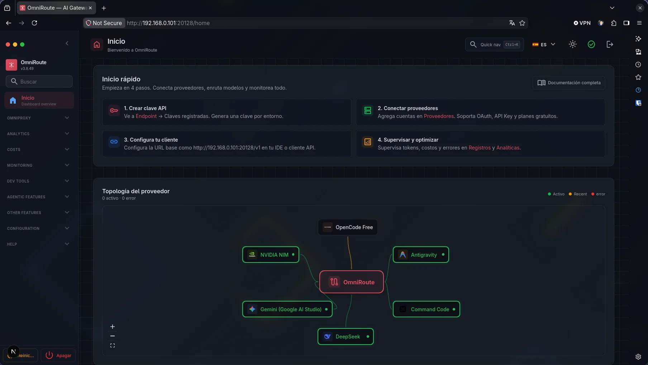Open Documentación completa button
The width and height of the screenshot is (648, 365).
click(569, 82)
